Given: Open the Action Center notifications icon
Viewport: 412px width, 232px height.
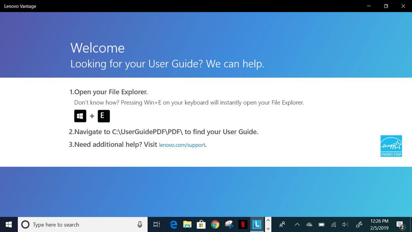Looking at the screenshot, I should (400, 225).
